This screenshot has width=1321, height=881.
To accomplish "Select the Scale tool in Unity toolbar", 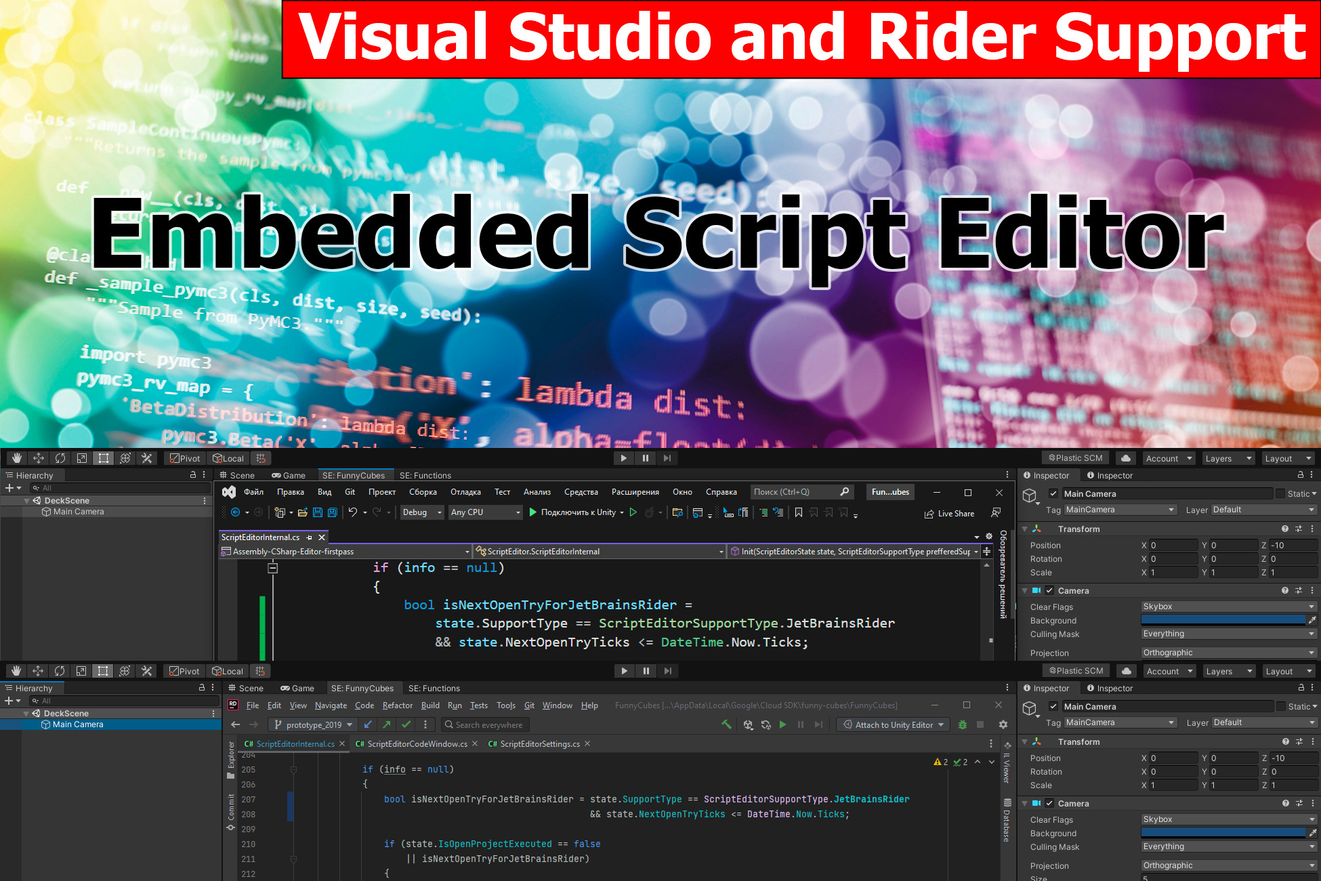I will 81,458.
